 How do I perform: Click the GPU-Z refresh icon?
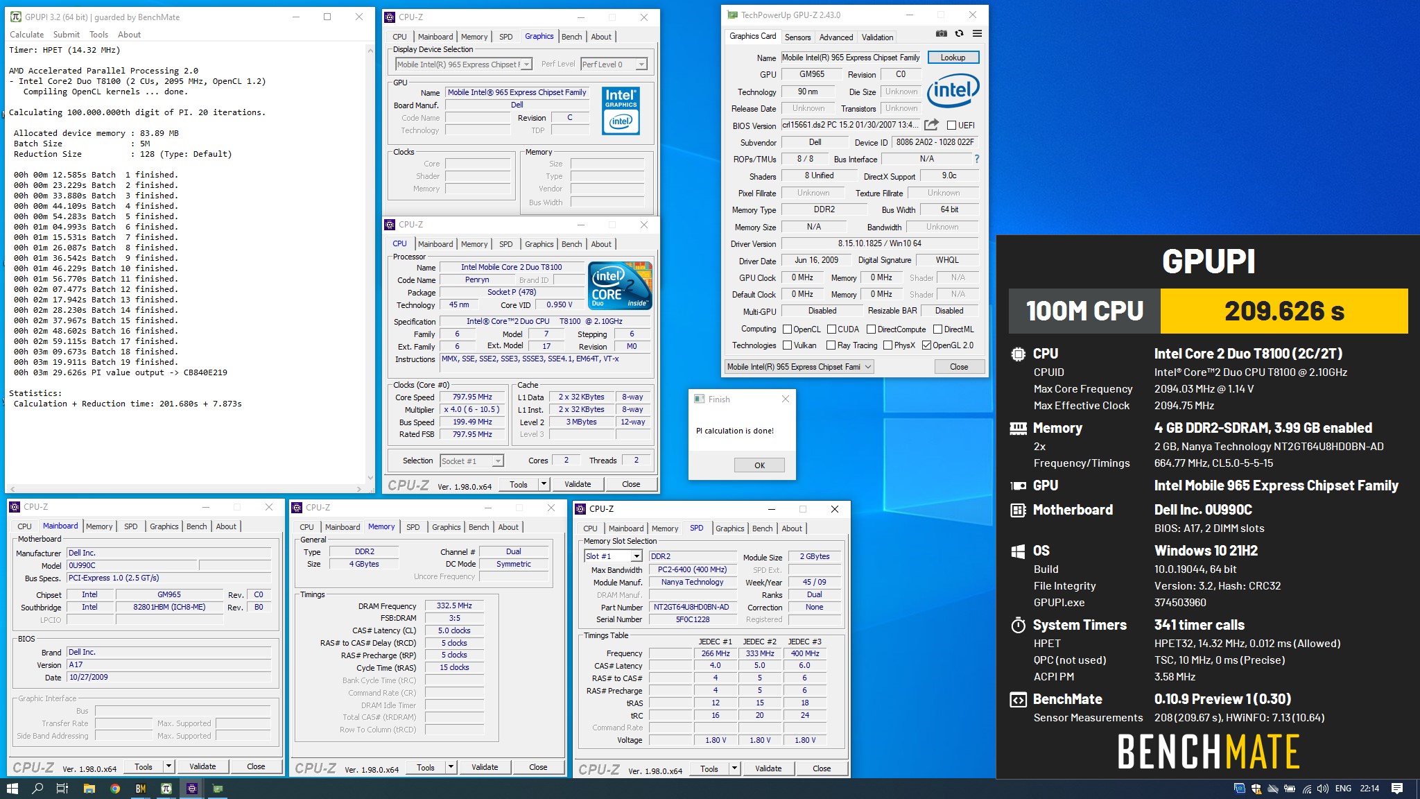(959, 34)
